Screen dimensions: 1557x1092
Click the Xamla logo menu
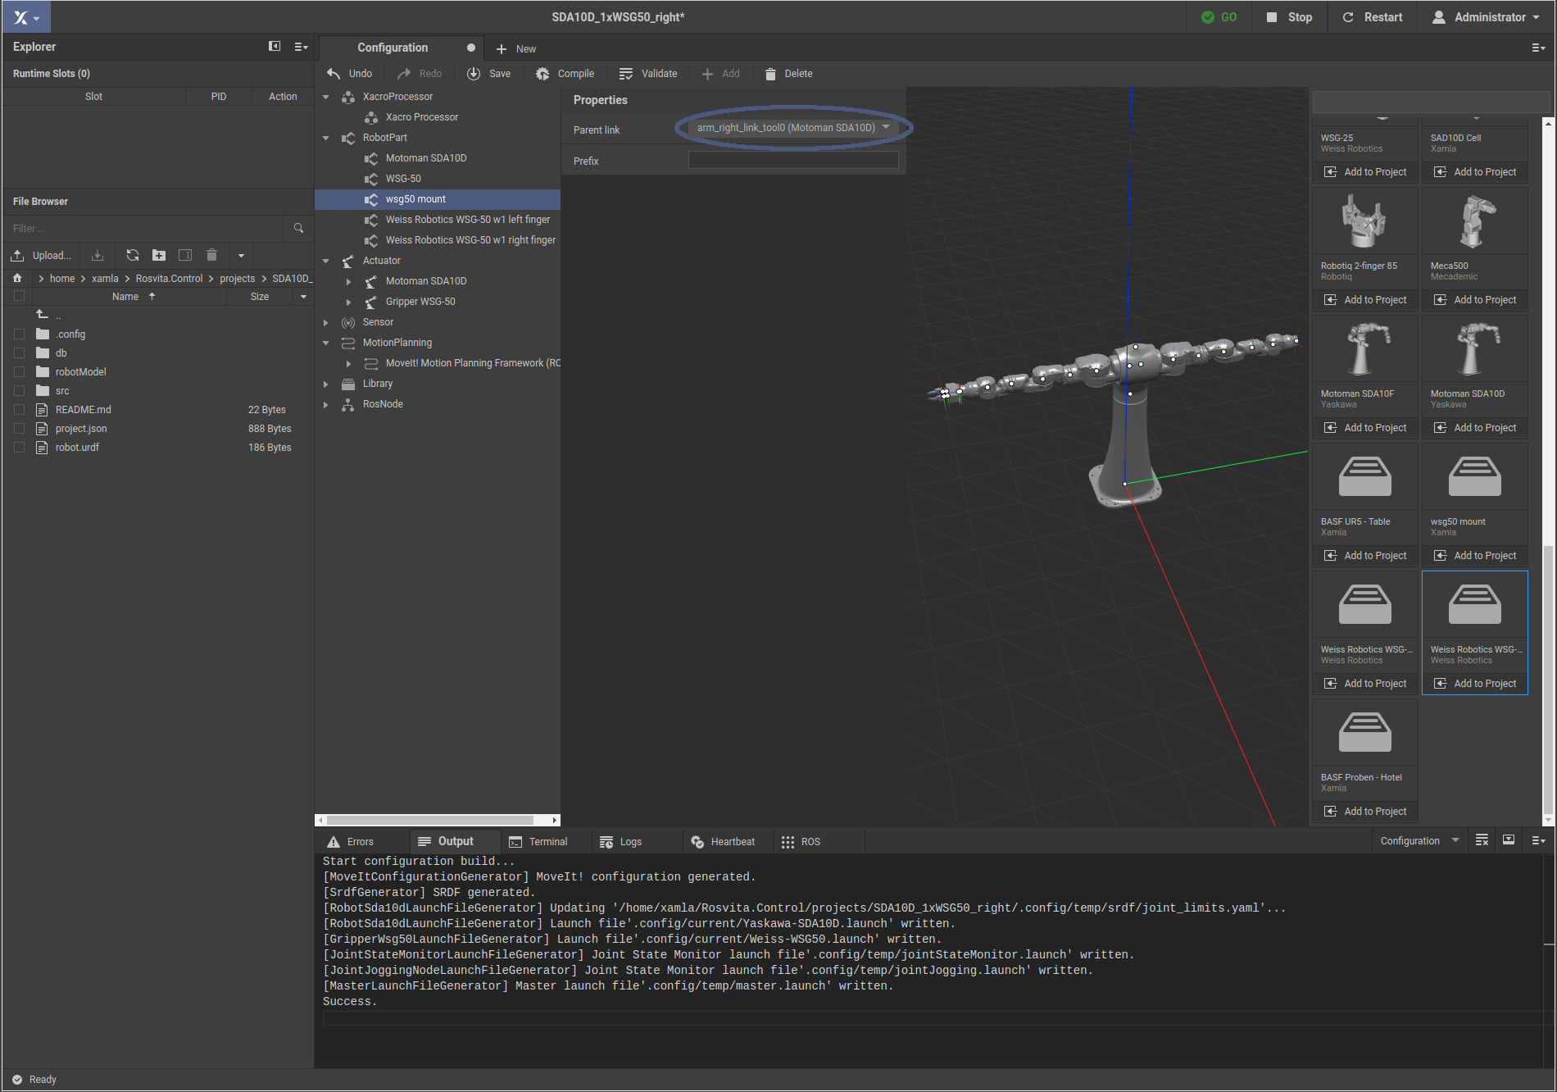tap(26, 17)
